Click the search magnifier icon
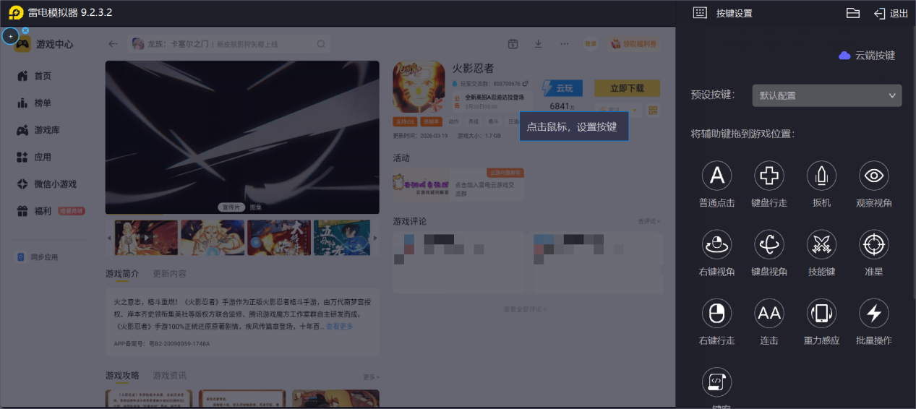Viewport: 916px width, 409px height. point(322,44)
